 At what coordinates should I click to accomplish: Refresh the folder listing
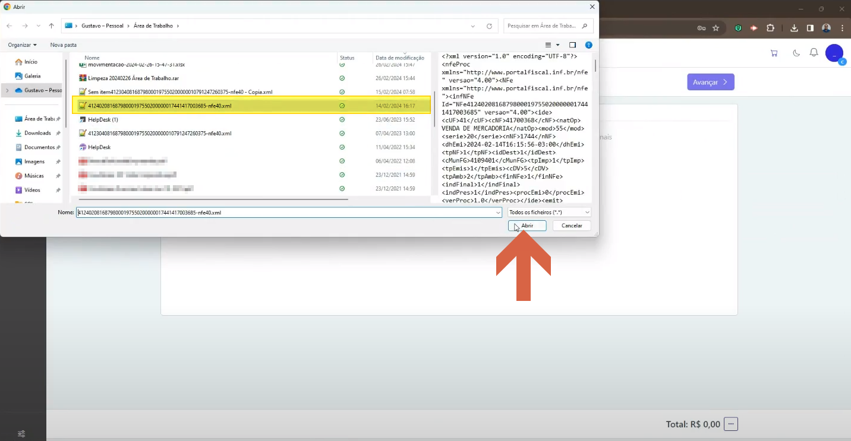coord(489,26)
